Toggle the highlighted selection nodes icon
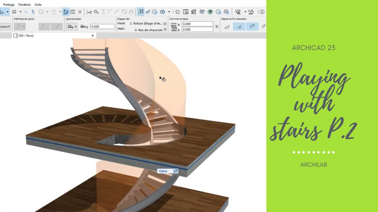The width and height of the screenshot is (378, 212). tap(141, 12)
